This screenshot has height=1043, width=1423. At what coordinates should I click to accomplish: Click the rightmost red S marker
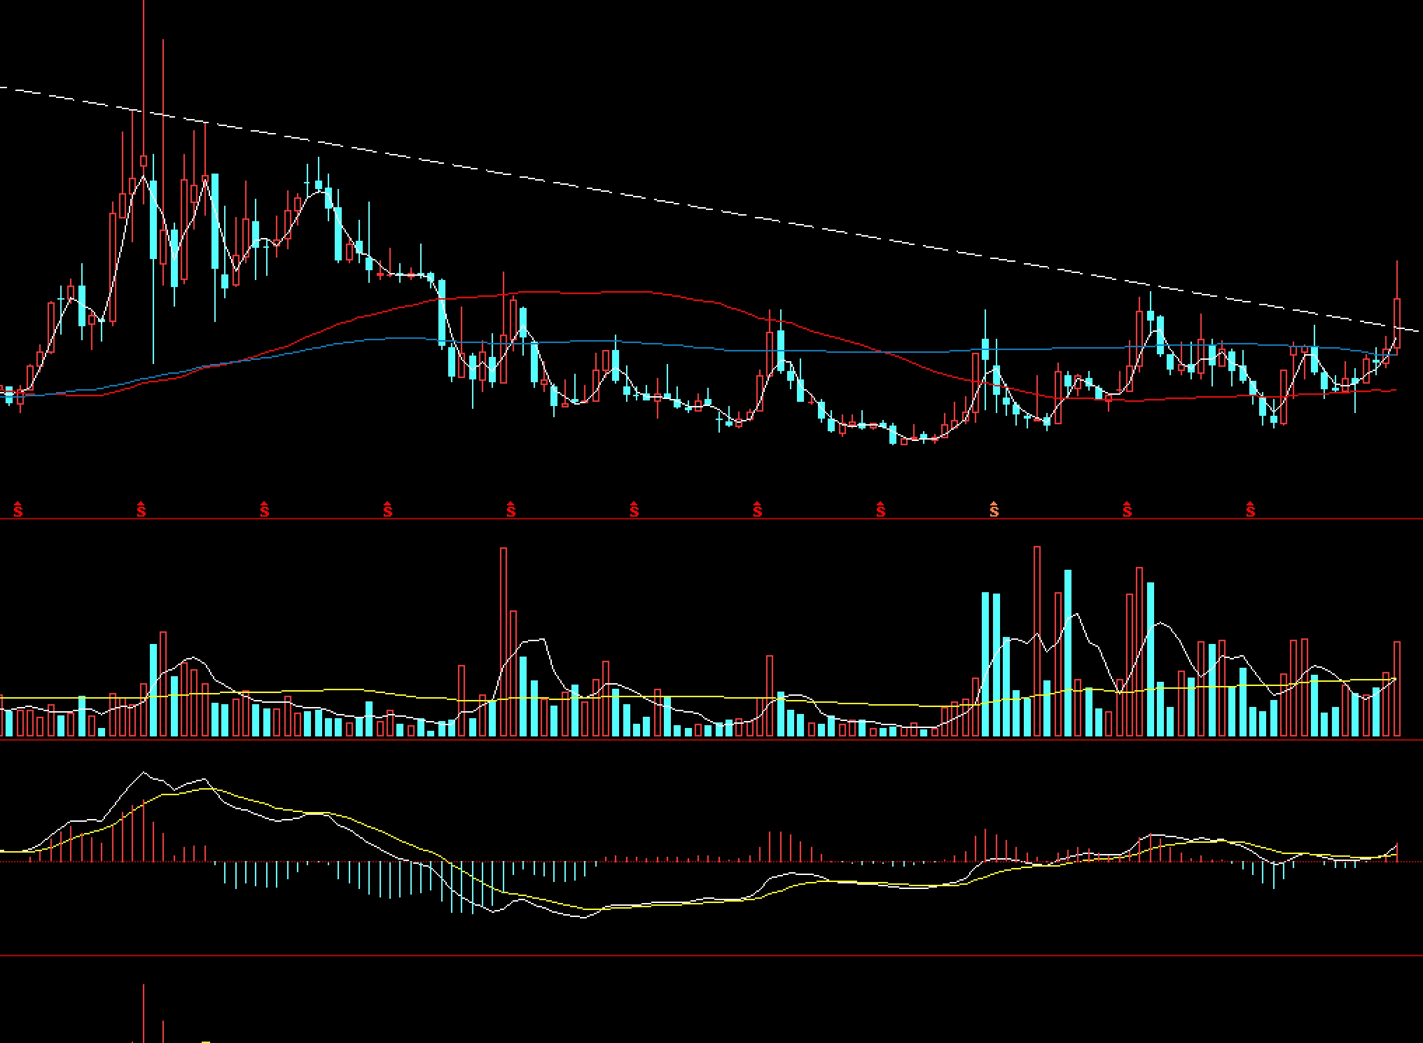[x=1251, y=510]
